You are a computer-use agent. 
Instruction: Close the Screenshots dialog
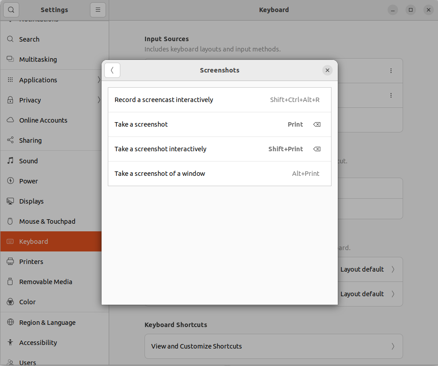pos(327,70)
